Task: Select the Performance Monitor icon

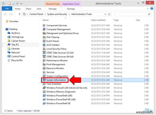Action: tap(44, 61)
